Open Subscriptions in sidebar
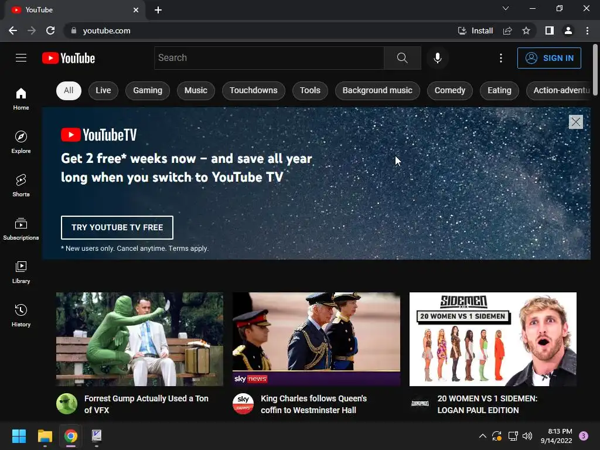This screenshot has height=450, width=600. 21,229
